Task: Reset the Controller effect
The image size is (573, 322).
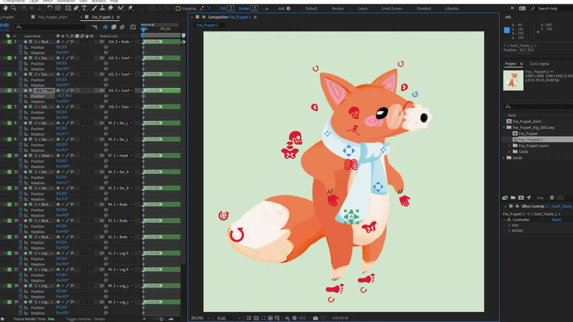Action: coord(556,220)
